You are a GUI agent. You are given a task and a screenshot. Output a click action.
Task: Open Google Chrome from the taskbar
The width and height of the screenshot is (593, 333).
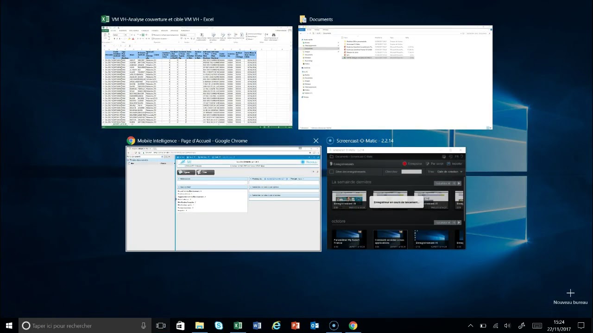point(353,326)
